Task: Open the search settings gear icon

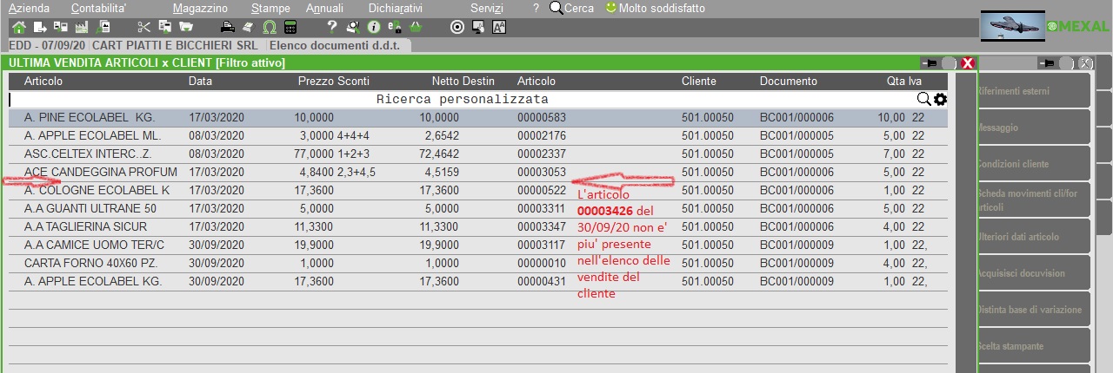Action: [940, 100]
